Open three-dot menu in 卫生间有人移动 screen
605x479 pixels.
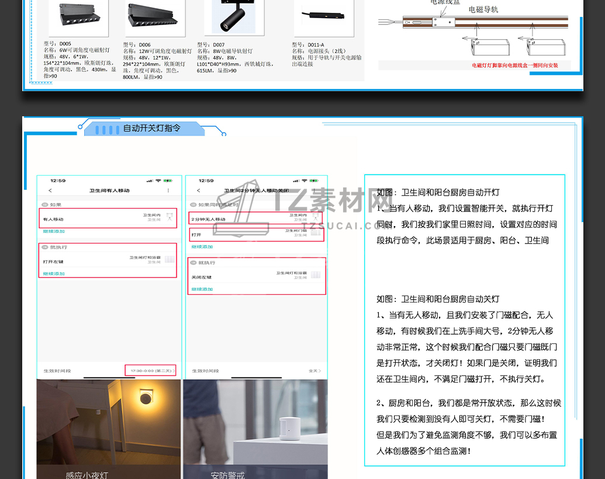click(x=168, y=190)
